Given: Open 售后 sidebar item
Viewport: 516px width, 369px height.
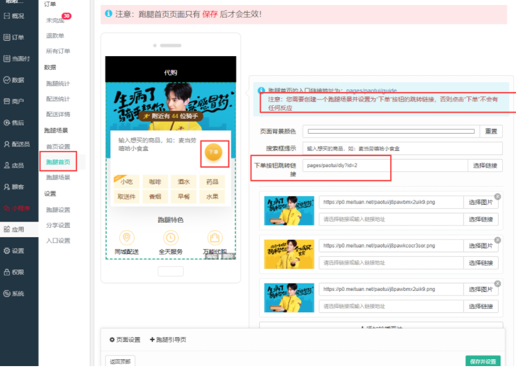Looking at the screenshot, I should point(14,123).
